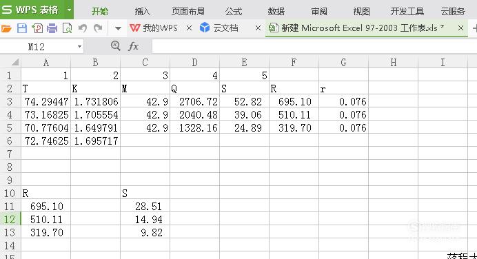Select column B header
The width and height of the screenshot is (477, 259).
(96, 62)
